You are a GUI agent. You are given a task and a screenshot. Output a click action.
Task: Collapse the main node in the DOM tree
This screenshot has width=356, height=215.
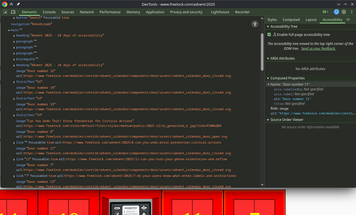[9, 30]
